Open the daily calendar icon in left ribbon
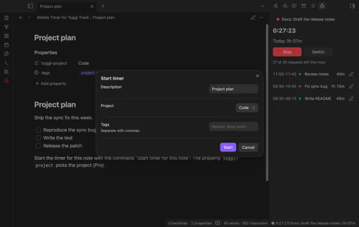The width and height of the screenshot is (359, 227). point(6,45)
